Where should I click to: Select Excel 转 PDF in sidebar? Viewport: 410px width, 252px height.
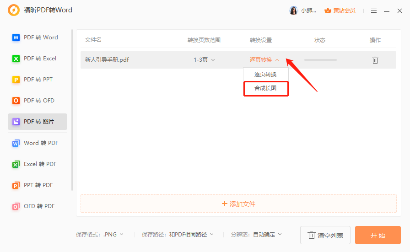(38, 164)
